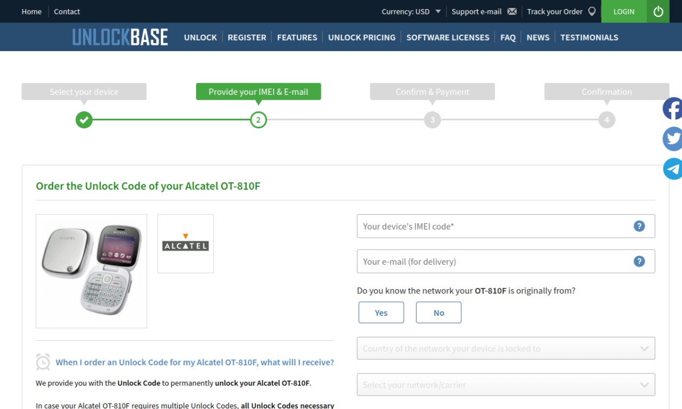This screenshot has height=409, width=682.
Task: Open the NEWS menu item
Action: 538,37
